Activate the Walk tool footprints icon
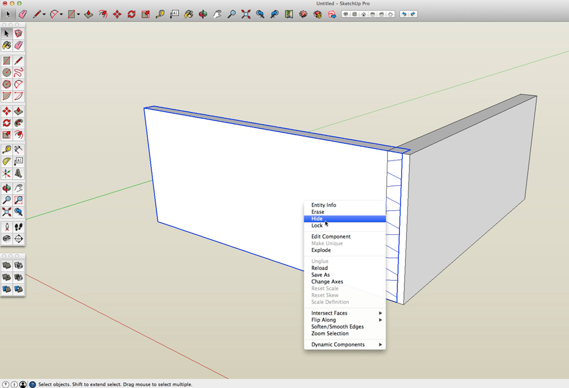Viewport: 569px width, 388px height. tap(19, 227)
